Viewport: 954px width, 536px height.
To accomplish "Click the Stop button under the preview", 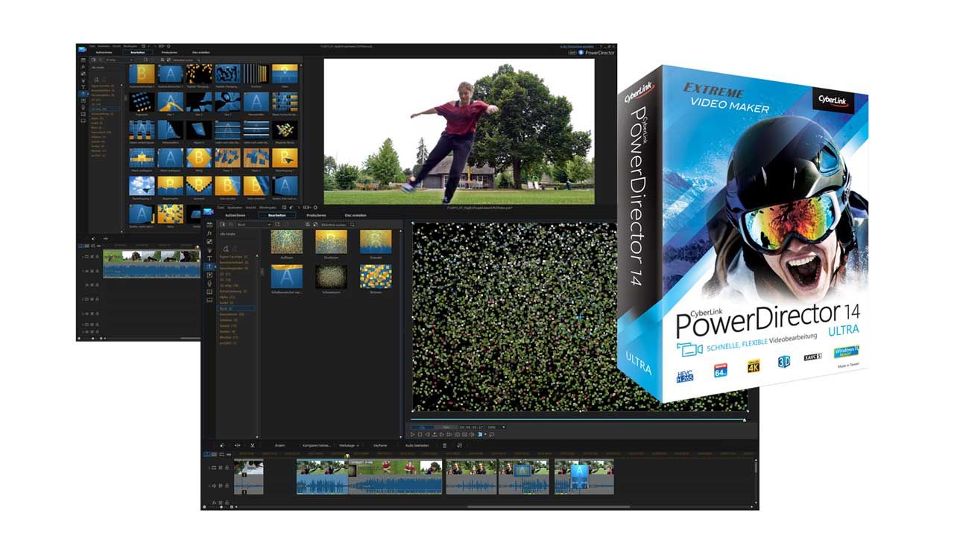I will [420, 434].
